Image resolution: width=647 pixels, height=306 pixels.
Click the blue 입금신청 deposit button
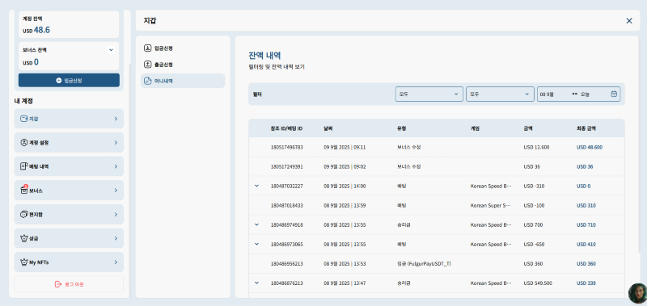pyautogui.click(x=69, y=80)
